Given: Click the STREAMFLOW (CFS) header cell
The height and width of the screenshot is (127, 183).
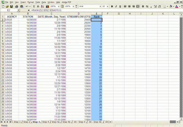Looking at the screenshot, I should coord(79,17).
